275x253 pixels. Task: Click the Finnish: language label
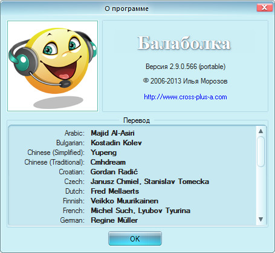point(74,201)
